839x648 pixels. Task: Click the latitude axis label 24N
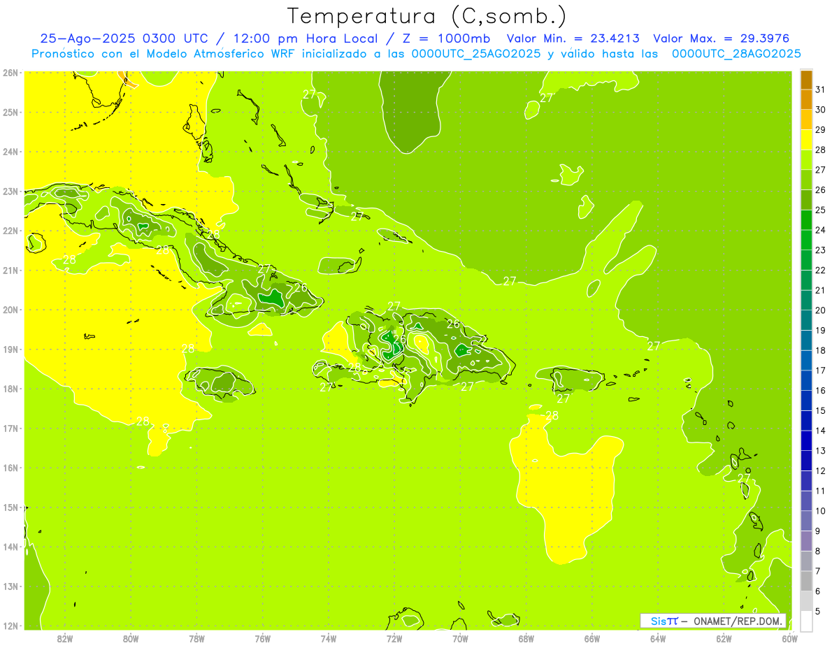click(x=10, y=152)
